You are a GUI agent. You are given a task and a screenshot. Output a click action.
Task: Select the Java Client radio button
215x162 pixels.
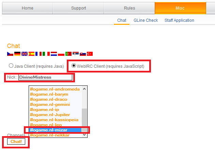coord(11,66)
